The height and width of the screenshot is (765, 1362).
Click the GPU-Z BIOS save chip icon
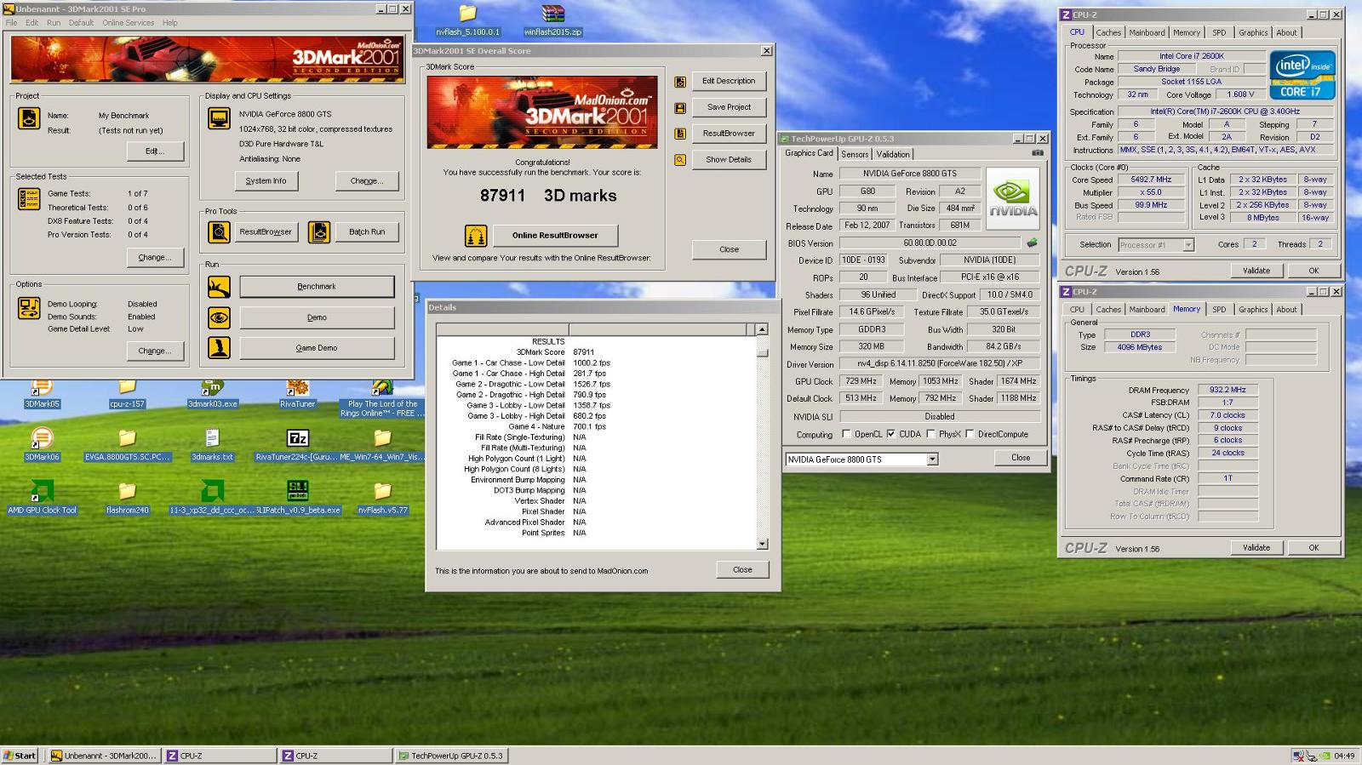coord(1032,243)
